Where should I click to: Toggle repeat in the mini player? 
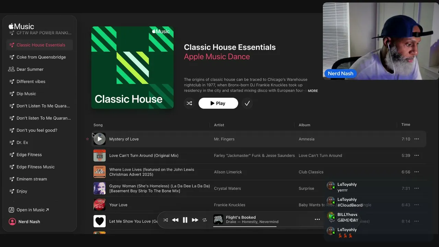pos(205,220)
